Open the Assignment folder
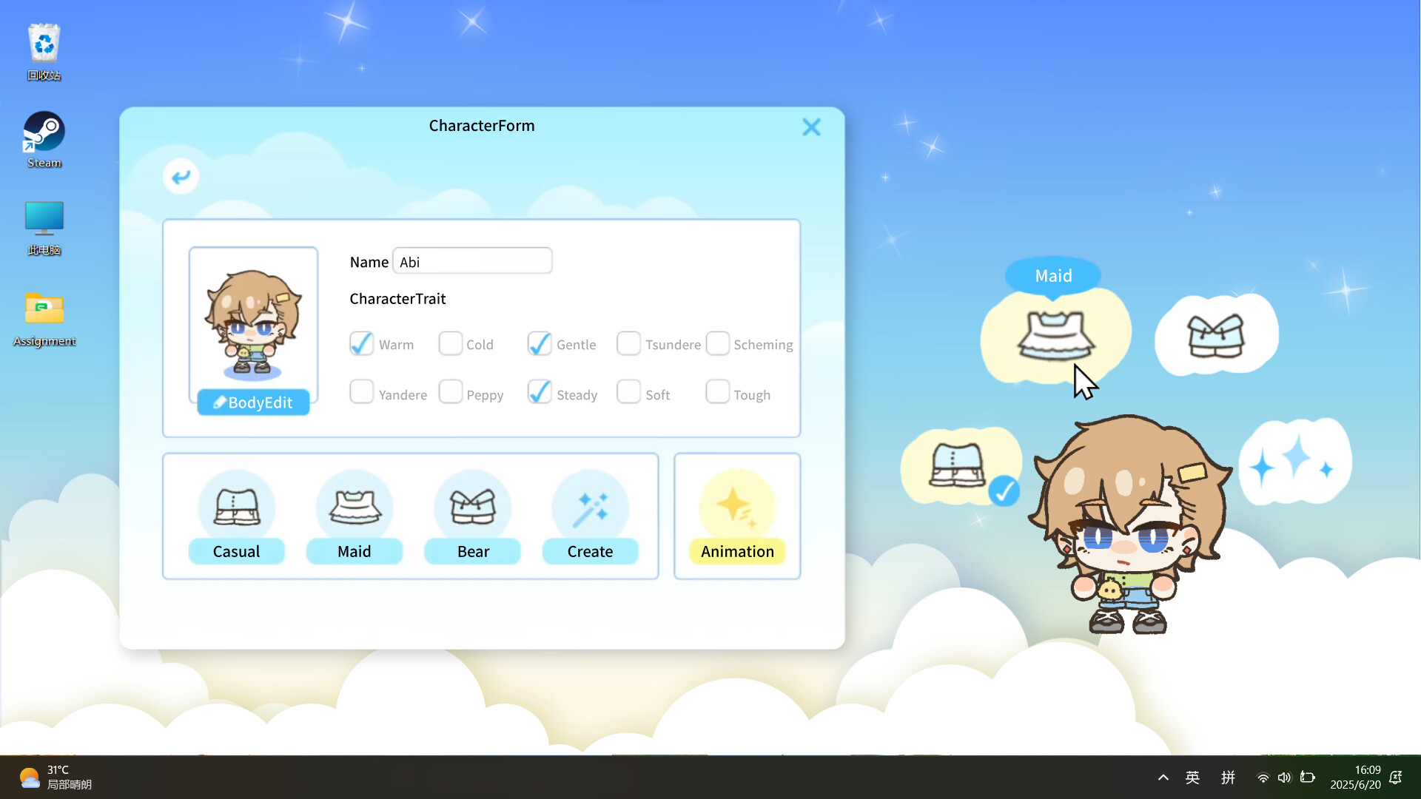Screen dimensions: 1421x799 pyautogui.click(x=43, y=311)
